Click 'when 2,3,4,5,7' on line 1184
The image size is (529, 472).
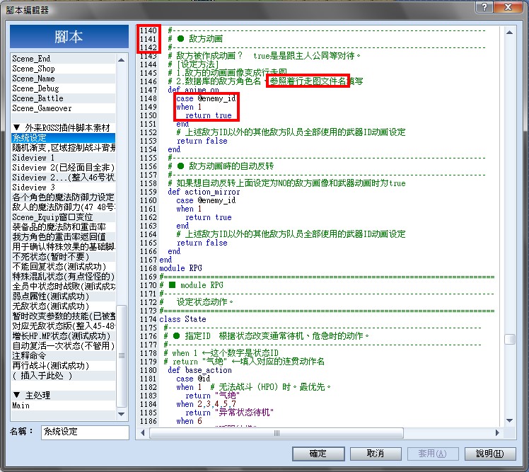click(x=206, y=404)
